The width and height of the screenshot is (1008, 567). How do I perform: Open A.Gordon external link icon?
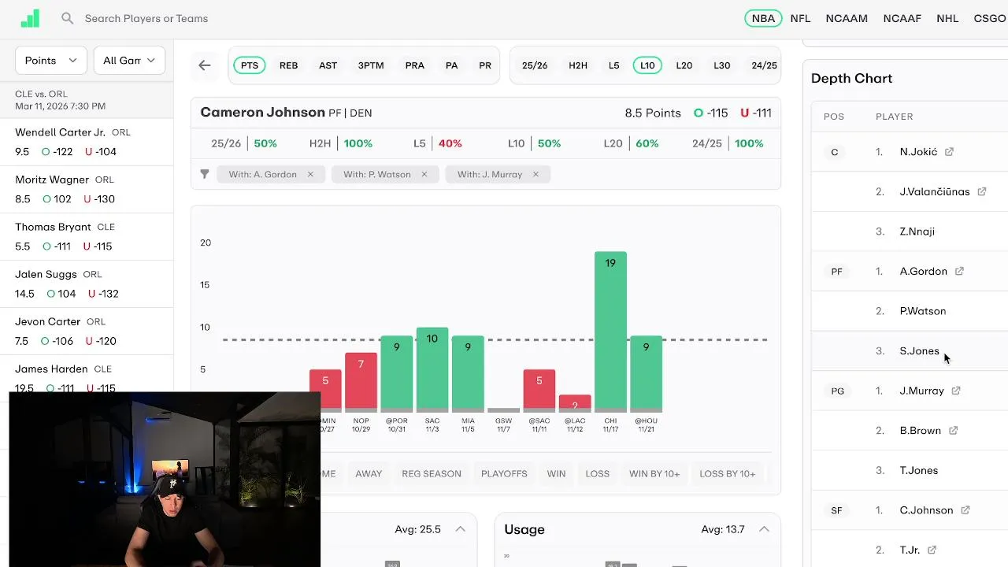coord(959,271)
